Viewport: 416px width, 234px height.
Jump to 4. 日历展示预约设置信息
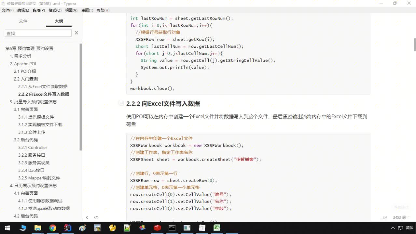point(33,186)
